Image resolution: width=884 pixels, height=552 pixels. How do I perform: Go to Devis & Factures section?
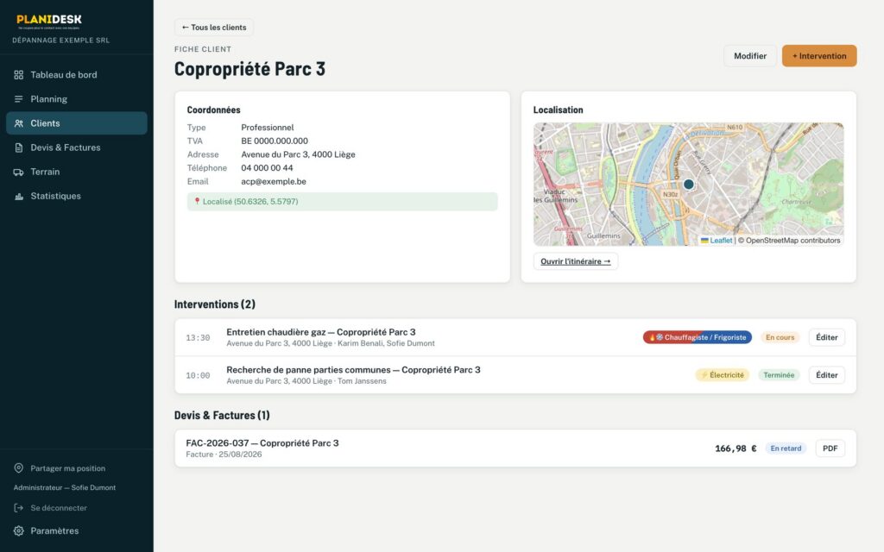[77, 147]
